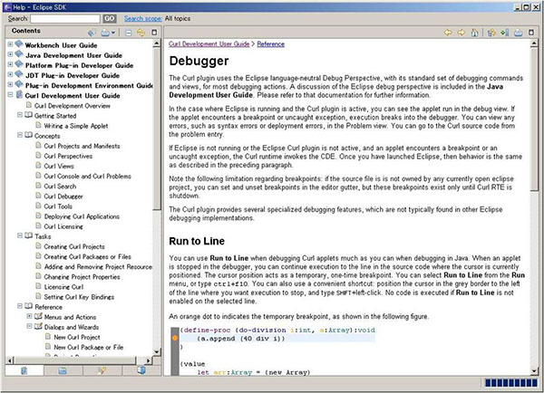Click the Workbench User Guide book icon

pyautogui.click(x=19, y=44)
